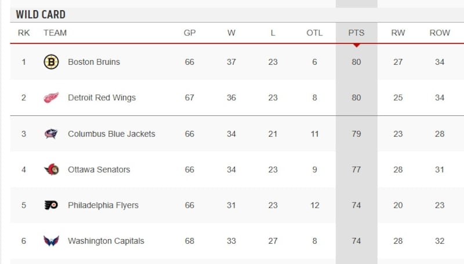Click the Philadelphia Flyers logo icon
464x264 pixels.
pos(51,206)
